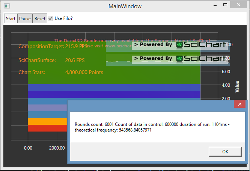Click OK in the message dialog
This screenshot has width=250, height=171.
coord(225,151)
